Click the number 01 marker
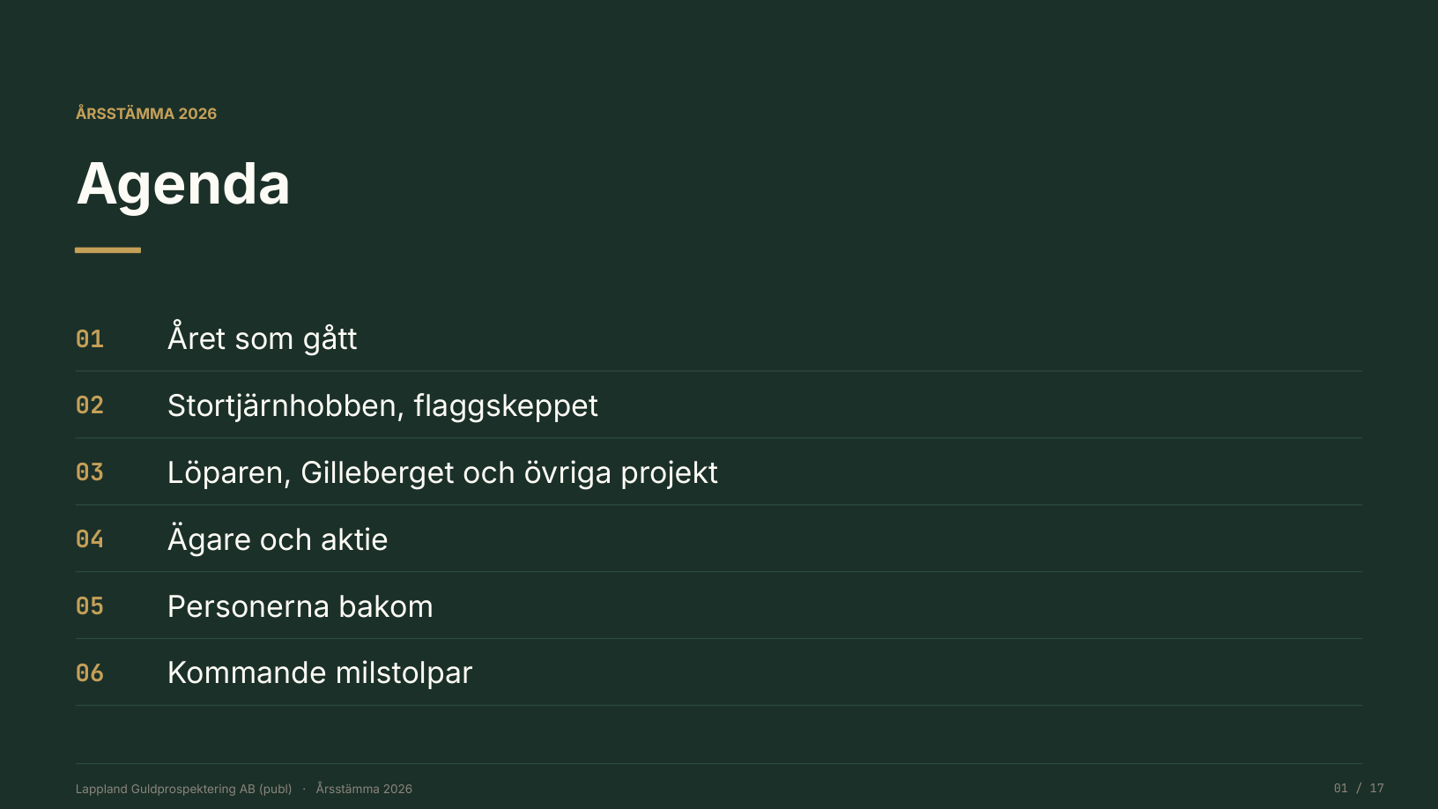Viewport: 1438px width, 809px height. click(90, 339)
